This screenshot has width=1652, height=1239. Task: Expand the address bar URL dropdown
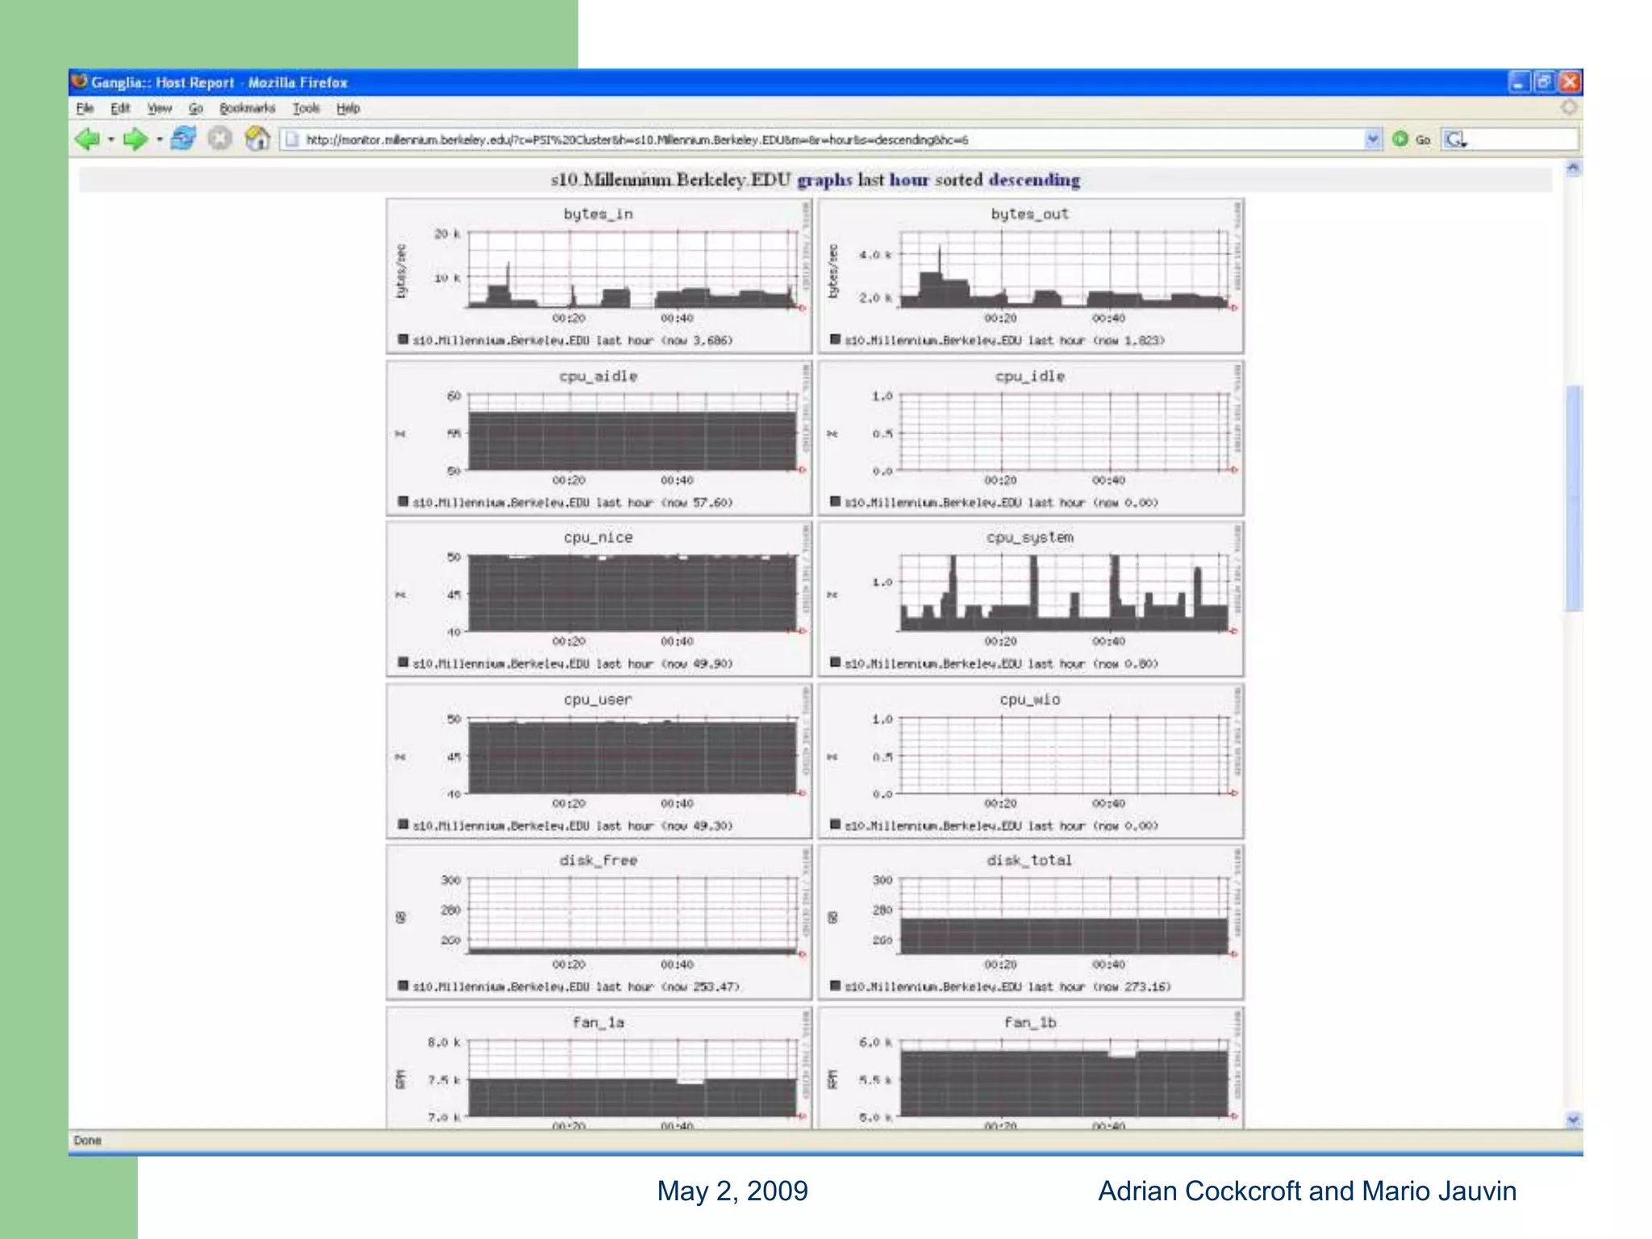coord(1373,139)
